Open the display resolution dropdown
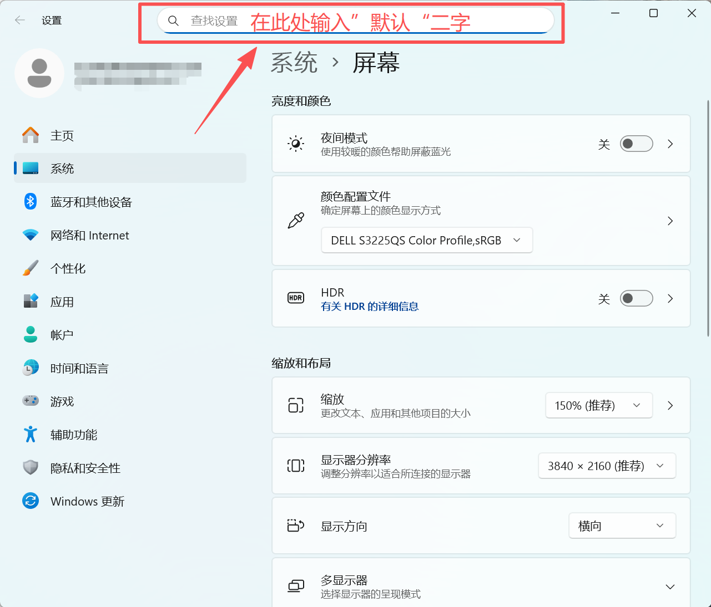711x607 pixels. pyautogui.click(x=607, y=466)
